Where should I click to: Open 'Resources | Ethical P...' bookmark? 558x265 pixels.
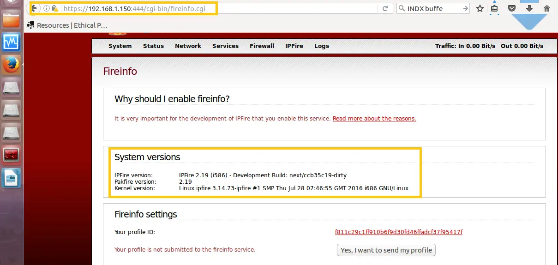click(67, 25)
